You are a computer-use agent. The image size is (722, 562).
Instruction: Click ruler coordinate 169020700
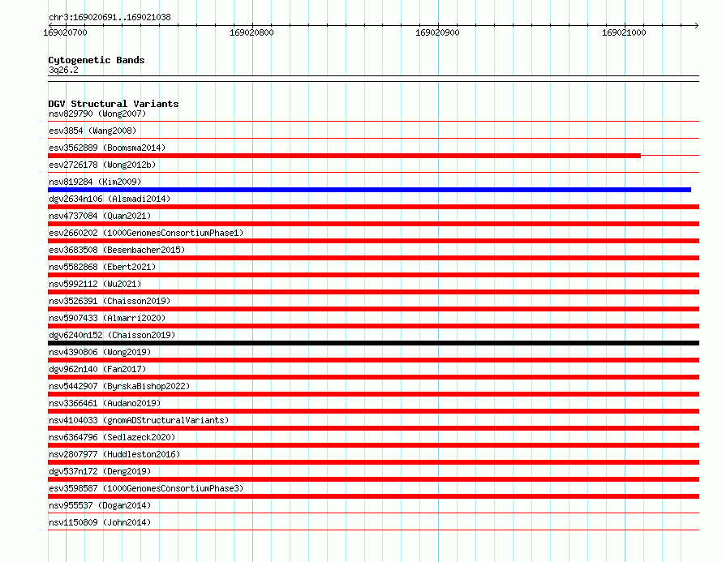(65, 32)
